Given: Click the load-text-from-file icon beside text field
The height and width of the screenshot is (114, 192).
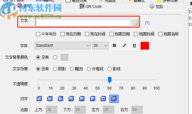Looking at the screenshot, I should click(136, 23).
